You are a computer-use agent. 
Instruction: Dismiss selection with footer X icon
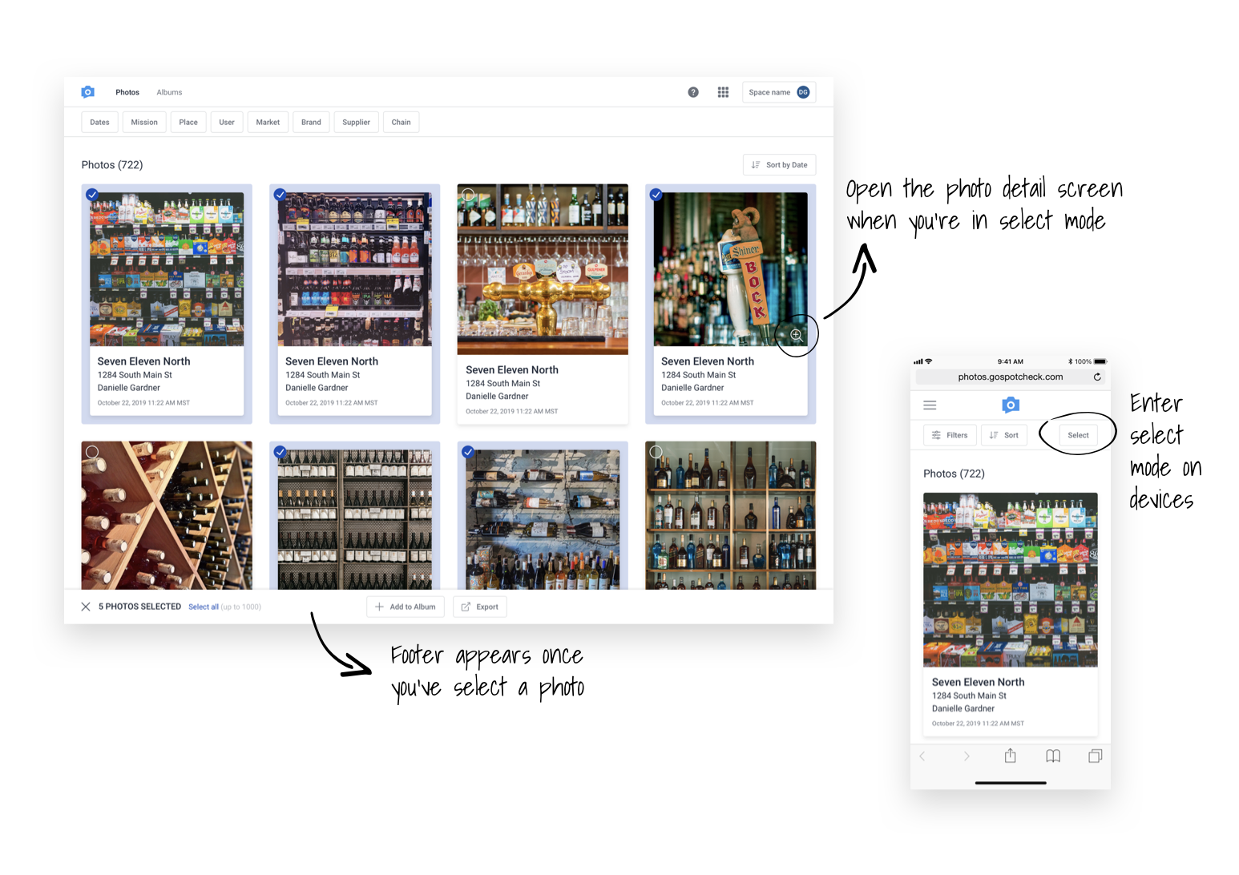[86, 607]
